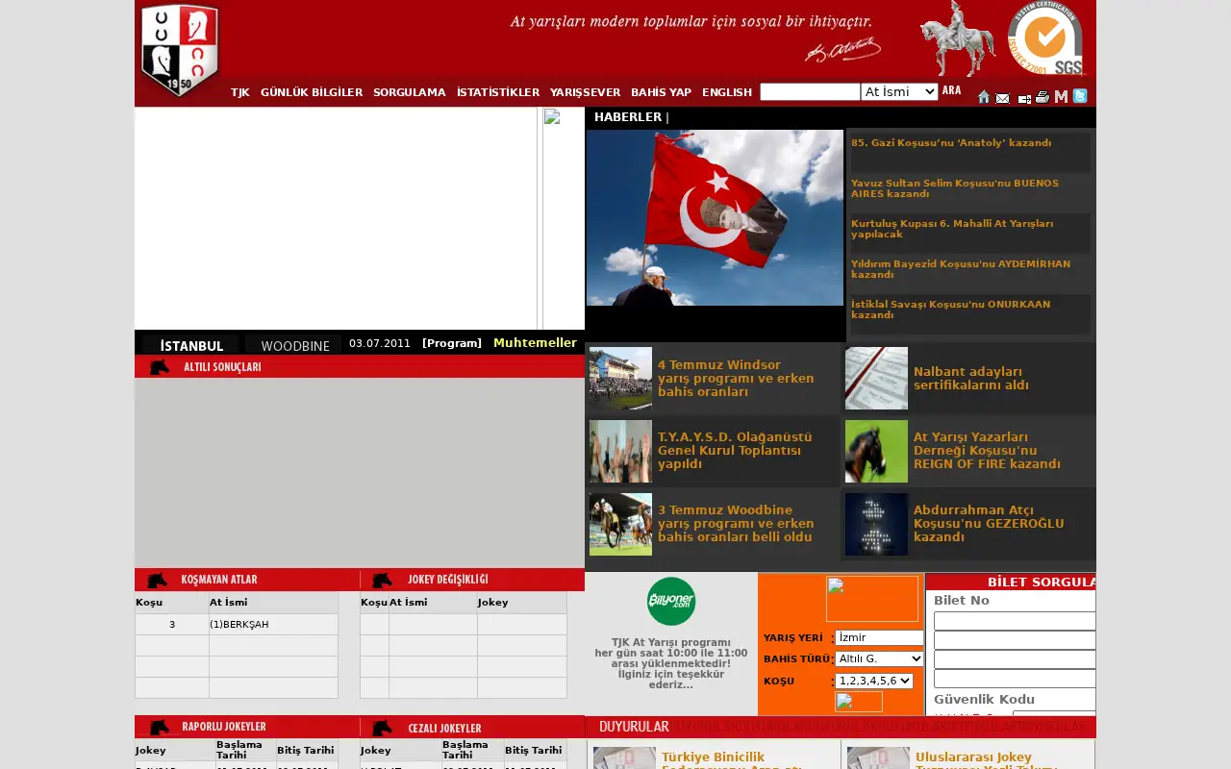Click the SGS certification badge
Viewport: 1231px width, 769px height.
tap(1046, 38)
